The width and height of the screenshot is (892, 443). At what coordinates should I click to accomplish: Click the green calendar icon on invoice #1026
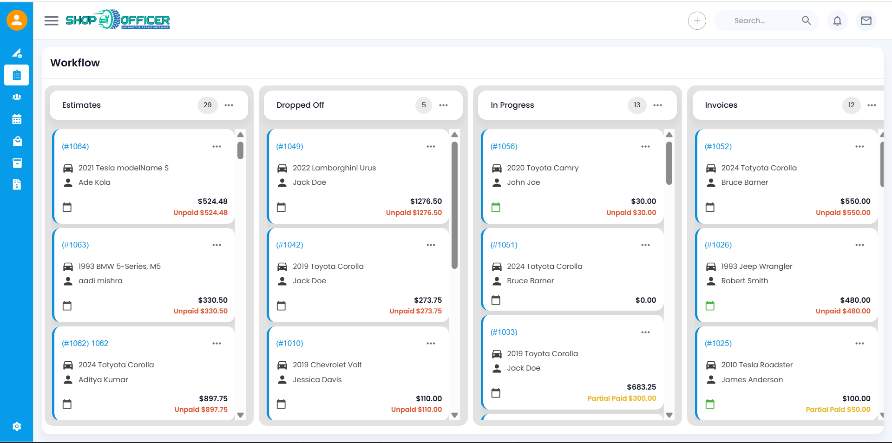[x=710, y=306]
